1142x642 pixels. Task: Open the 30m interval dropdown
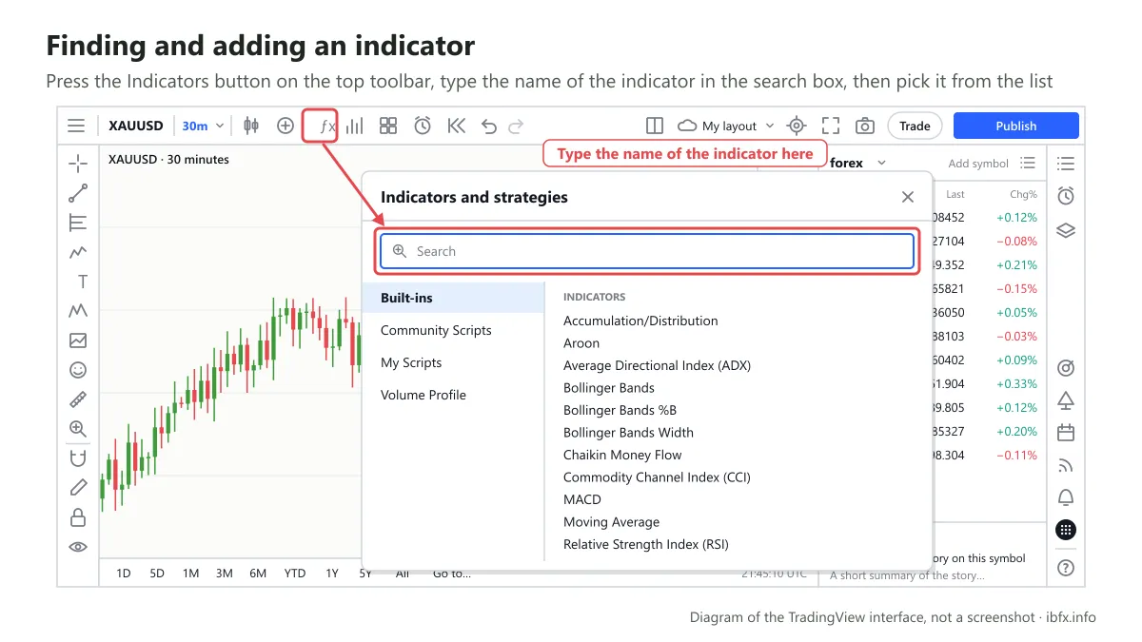pos(204,126)
